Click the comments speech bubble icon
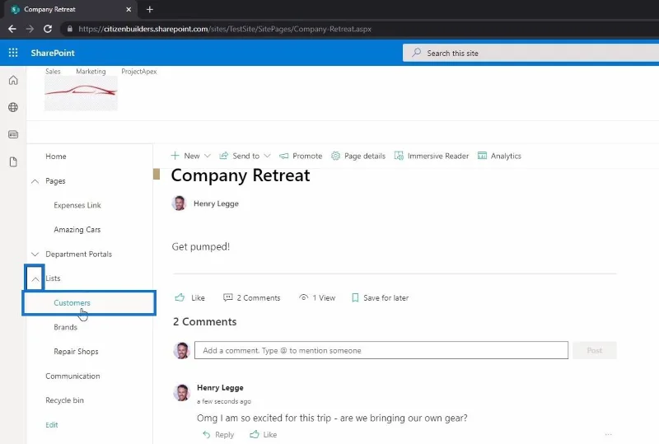Image resolution: width=659 pixels, height=444 pixels. [x=228, y=297]
